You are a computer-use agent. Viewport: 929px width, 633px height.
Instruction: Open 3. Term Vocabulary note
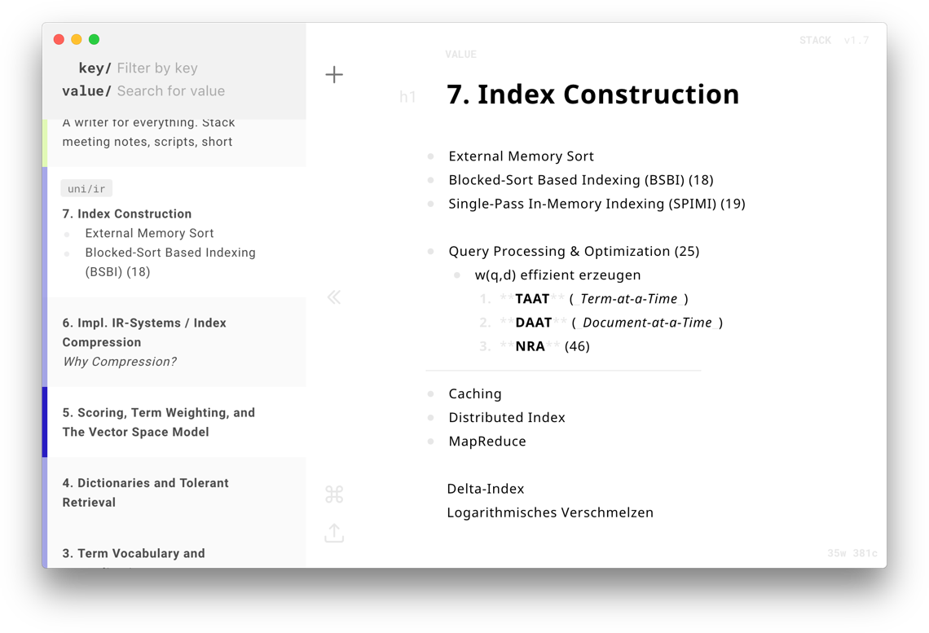[134, 554]
